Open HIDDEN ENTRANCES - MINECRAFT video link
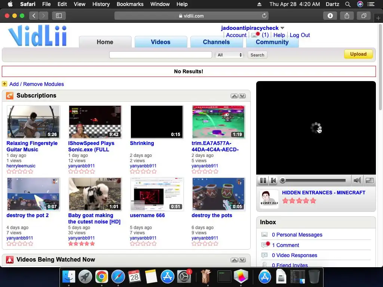 point(324,192)
